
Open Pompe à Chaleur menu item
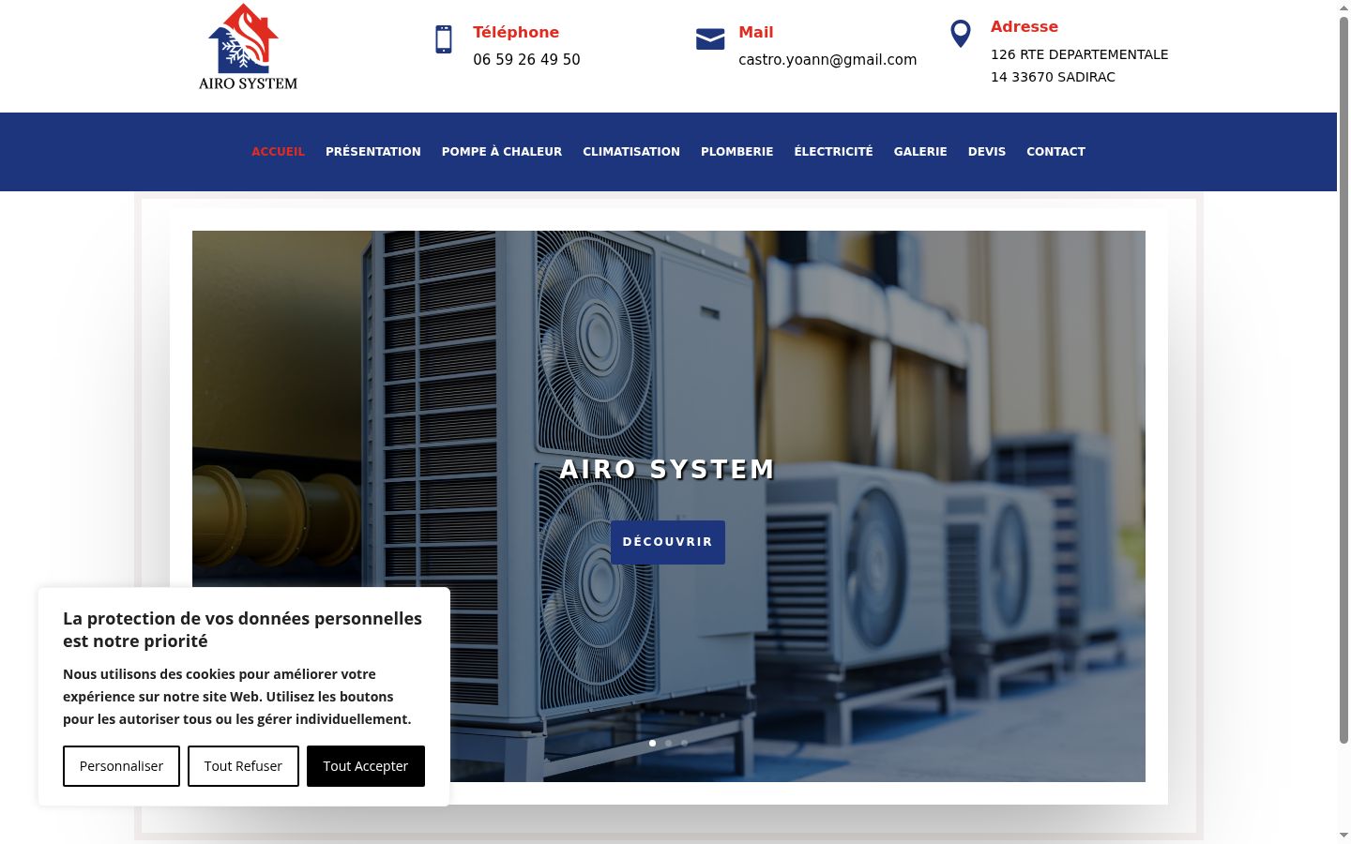point(502,151)
